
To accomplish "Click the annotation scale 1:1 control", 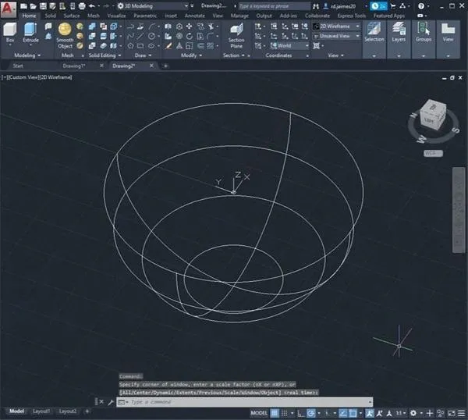I will pyautogui.click(x=399, y=411).
